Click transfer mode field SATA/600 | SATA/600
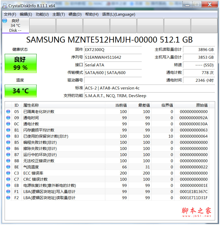220x225 pixels. click(113, 73)
